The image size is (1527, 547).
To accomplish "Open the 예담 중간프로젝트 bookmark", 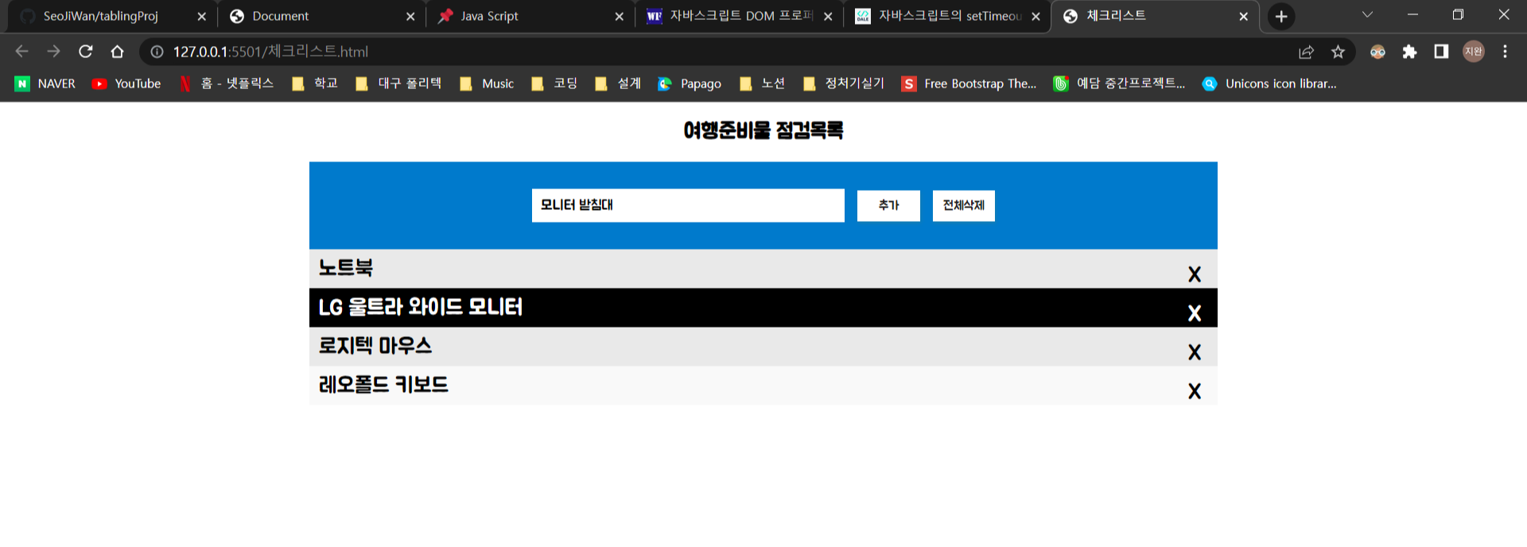I will click(1119, 83).
